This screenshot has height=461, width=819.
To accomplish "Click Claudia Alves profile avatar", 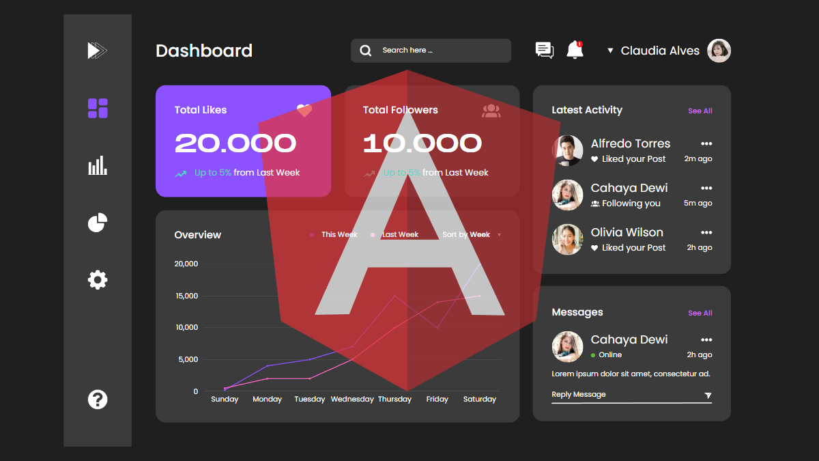I will pos(719,51).
